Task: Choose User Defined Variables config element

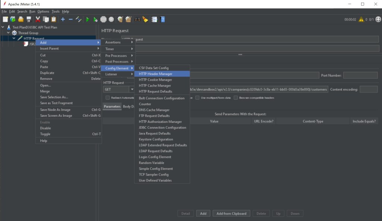Action: [155, 180]
